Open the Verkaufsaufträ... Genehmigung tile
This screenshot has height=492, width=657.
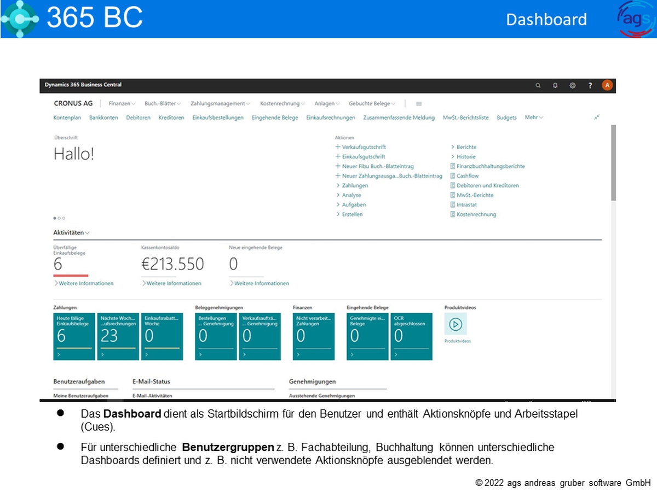[x=260, y=337]
